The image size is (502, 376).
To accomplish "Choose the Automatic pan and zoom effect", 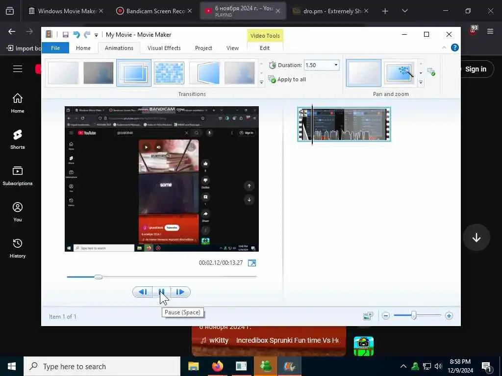I will (x=399, y=73).
